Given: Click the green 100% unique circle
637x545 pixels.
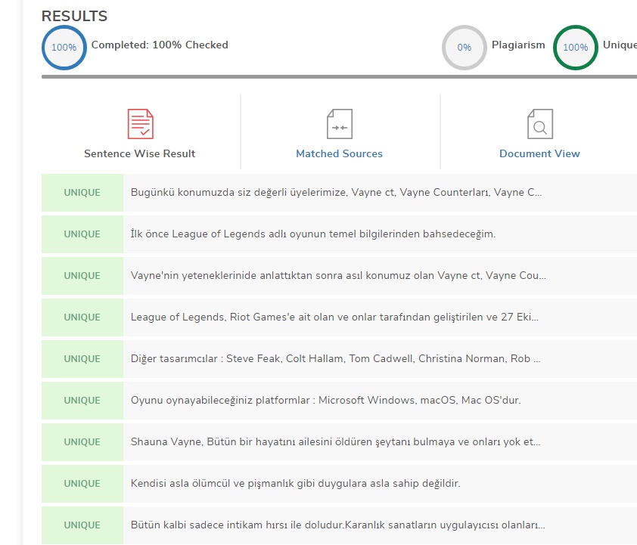Looking at the screenshot, I should coord(575,47).
